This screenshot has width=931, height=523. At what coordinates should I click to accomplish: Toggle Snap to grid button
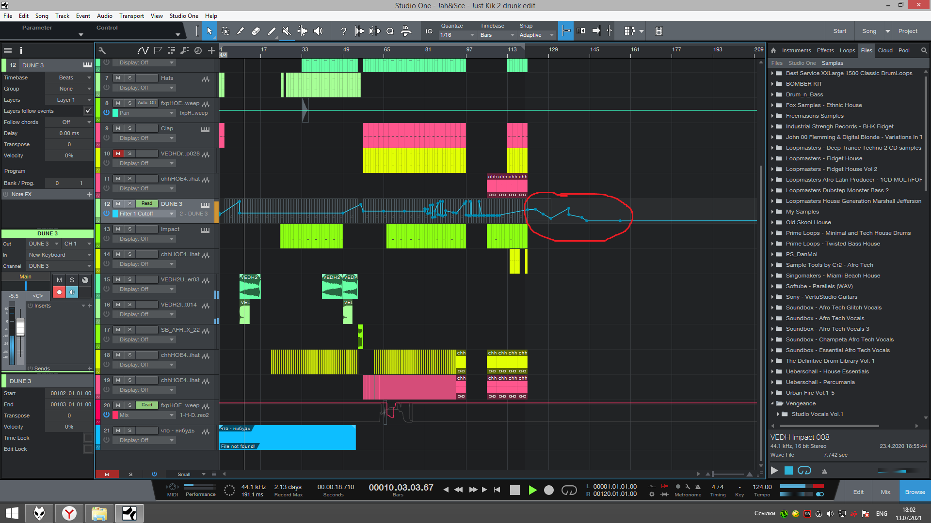click(x=566, y=31)
